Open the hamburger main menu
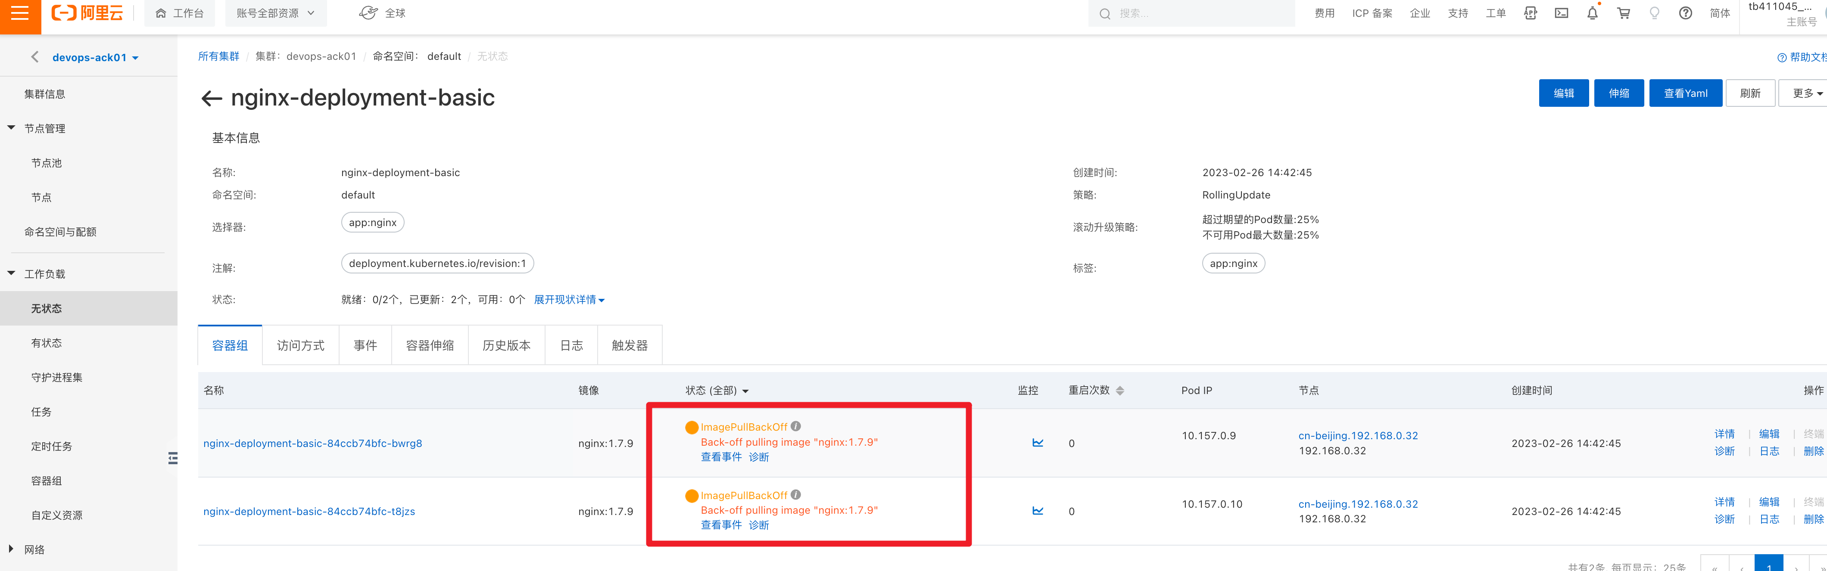Image resolution: width=1827 pixels, height=571 pixels. point(20,13)
